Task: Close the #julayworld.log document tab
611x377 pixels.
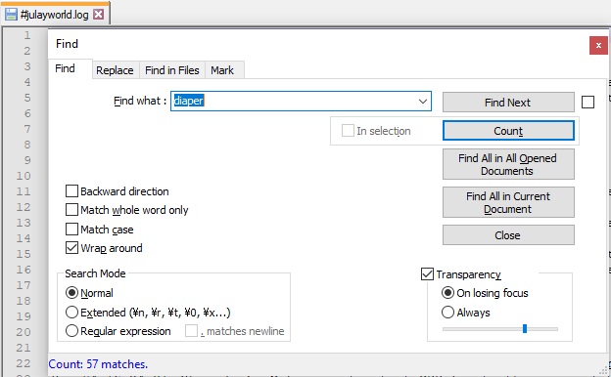Action: pyautogui.click(x=99, y=15)
